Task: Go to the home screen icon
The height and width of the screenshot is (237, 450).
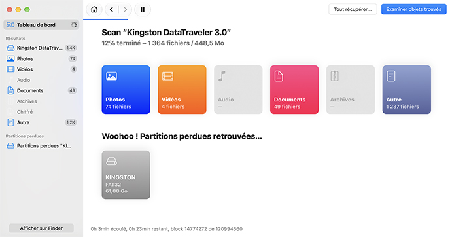Action: coord(94,9)
